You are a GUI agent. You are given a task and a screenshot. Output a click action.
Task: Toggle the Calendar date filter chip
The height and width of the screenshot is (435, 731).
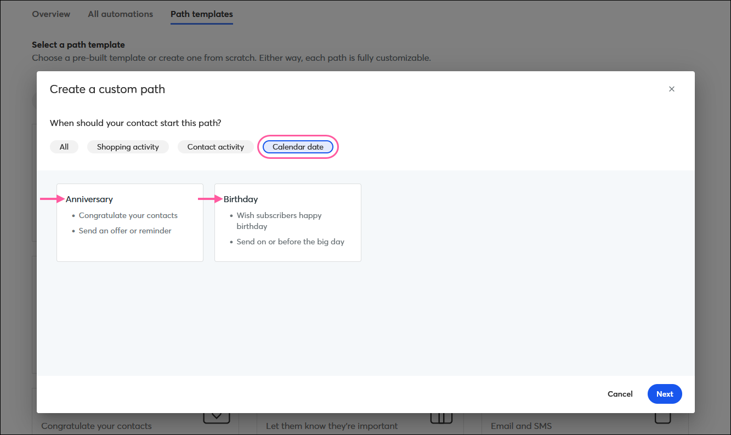298,147
